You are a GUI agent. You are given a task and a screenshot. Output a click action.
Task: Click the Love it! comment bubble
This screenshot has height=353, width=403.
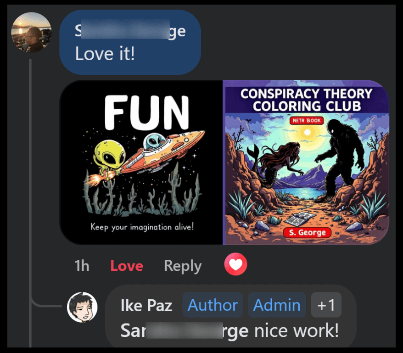[130, 42]
